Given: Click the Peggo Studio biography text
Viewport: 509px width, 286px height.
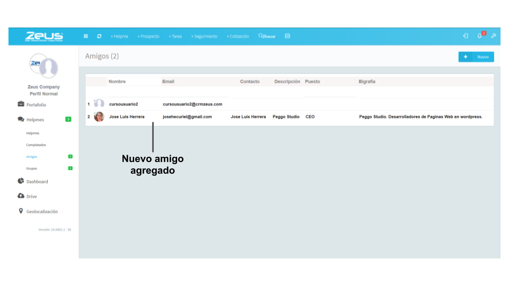Looking at the screenshot, I should [420, 117].
